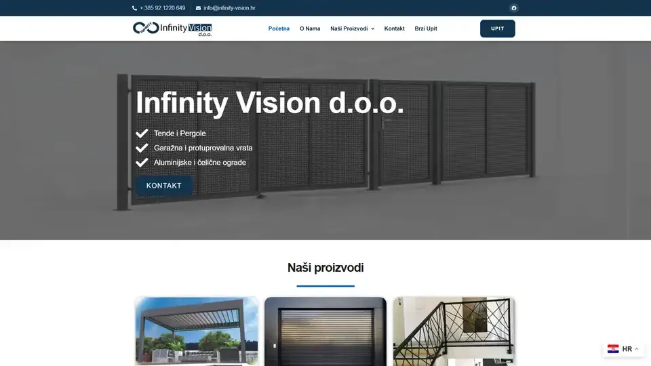Viewport: 651px width, 366px height.
Task: Click the Infinity Vision d.o.o. hero title
Action: (x=270, y=102)
